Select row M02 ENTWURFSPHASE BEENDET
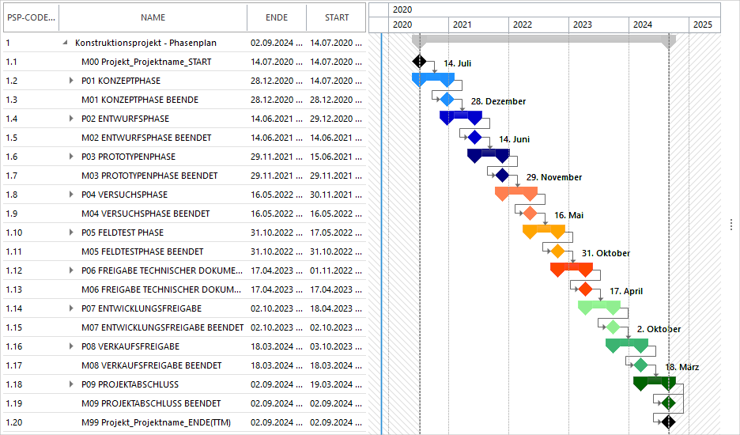 184,138
